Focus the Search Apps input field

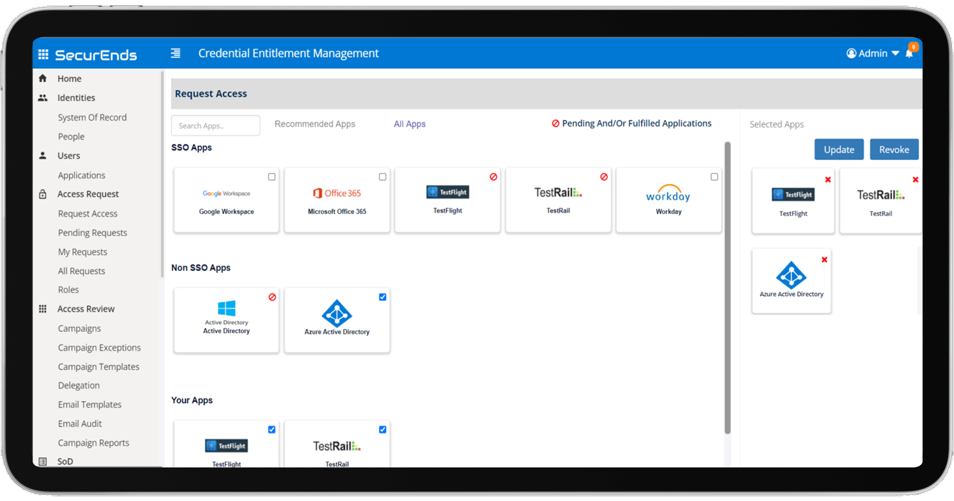coord(216,125)
